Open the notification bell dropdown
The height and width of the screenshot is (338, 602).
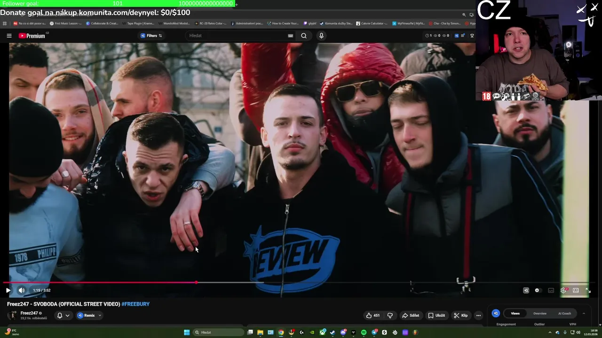[63, 315]
